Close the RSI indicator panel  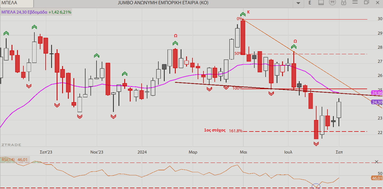[376, 162]
